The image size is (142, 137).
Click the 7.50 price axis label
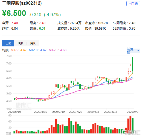click(x=9, y=56)
